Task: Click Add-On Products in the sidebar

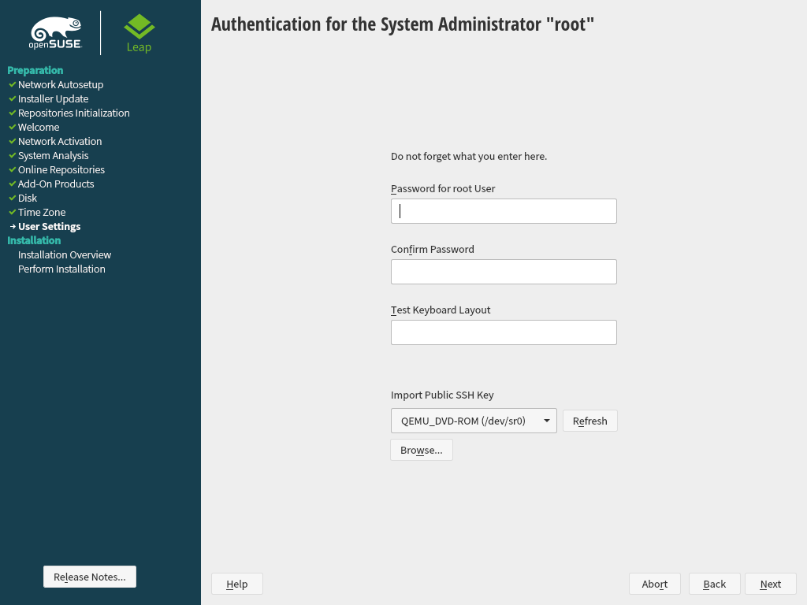Action: coord(56,184)
